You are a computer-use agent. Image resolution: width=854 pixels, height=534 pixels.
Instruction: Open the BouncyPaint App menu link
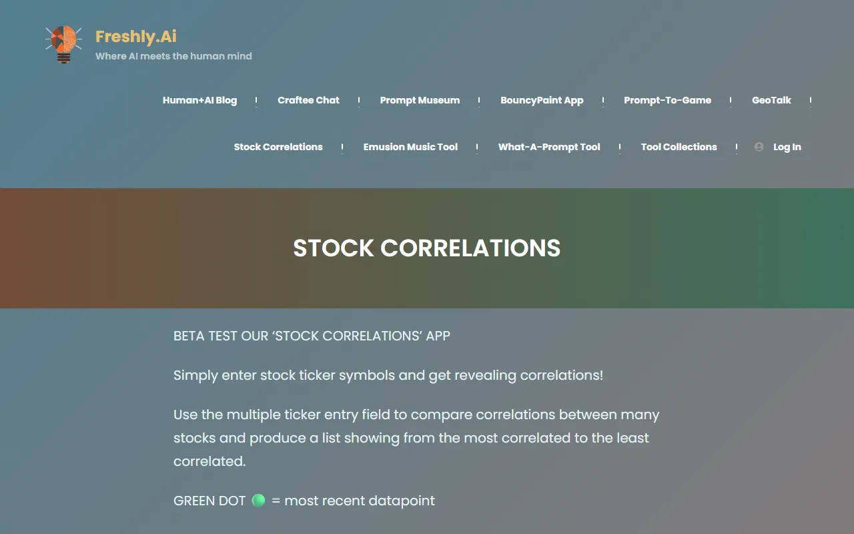click(x=542, y=100)
